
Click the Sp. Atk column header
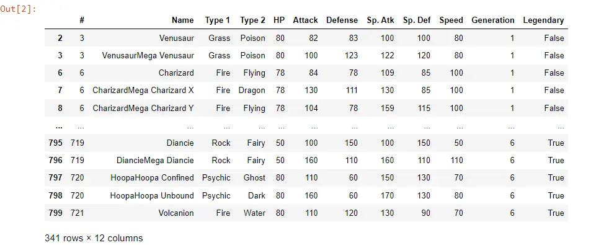(380, 20)
